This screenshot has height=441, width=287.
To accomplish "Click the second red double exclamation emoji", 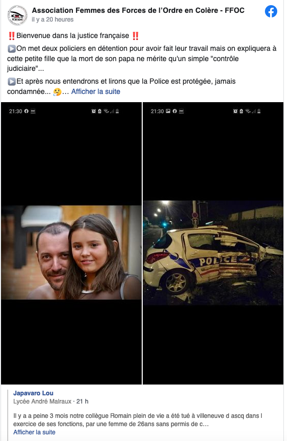I will pyautogui.click(x=136, y=36).
